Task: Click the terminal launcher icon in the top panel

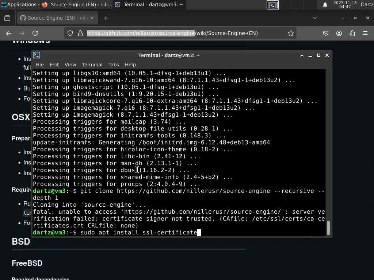Action: point(272,5)
